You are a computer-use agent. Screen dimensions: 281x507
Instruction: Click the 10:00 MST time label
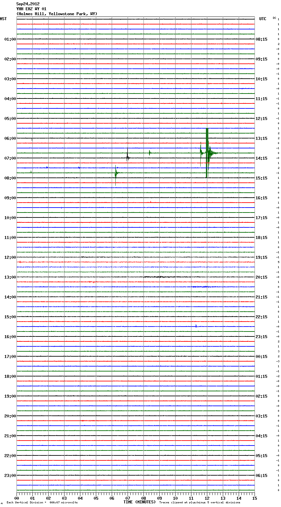click(x=10, y=218)
